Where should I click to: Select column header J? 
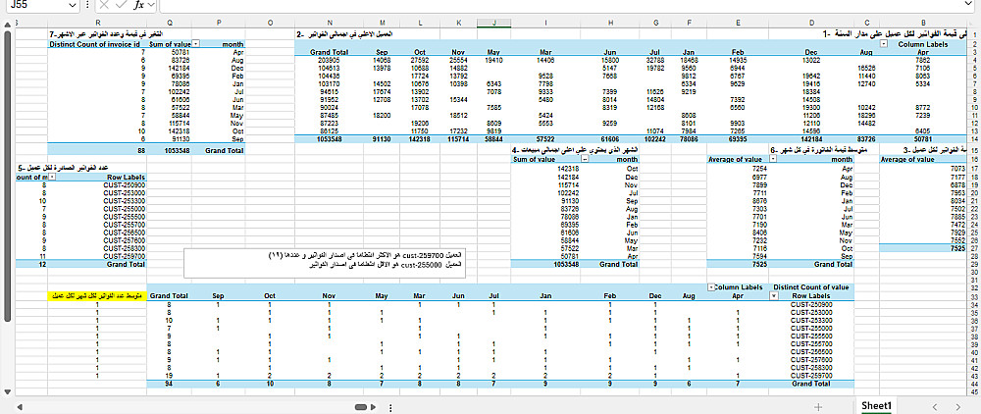point(494,24)
